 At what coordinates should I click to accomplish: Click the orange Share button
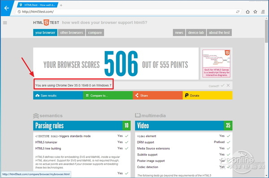158,95
